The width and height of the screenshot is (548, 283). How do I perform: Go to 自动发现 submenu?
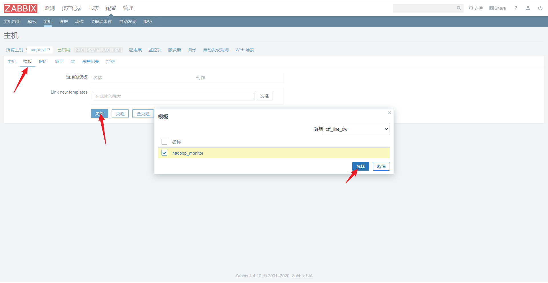click(128, 22)
